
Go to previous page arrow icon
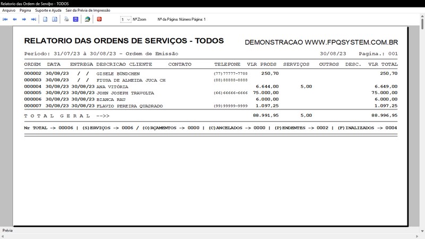point(15,19)
